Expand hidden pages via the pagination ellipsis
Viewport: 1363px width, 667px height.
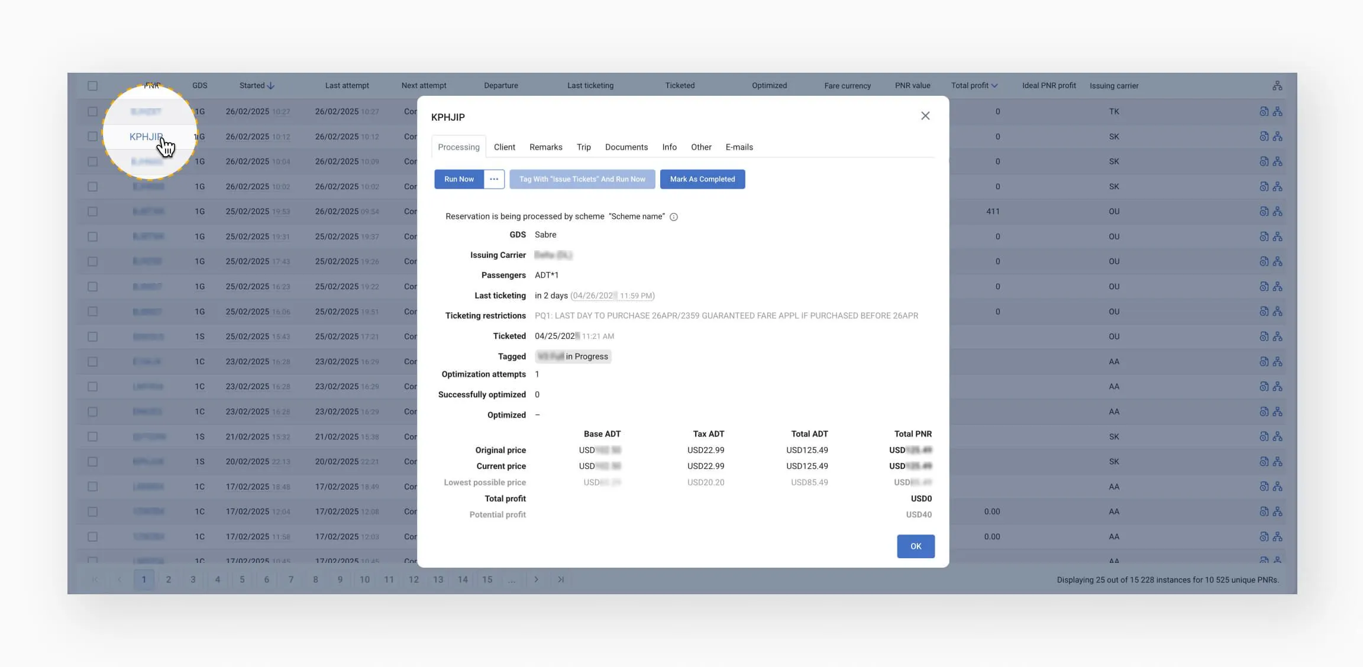tap(511, 579)
